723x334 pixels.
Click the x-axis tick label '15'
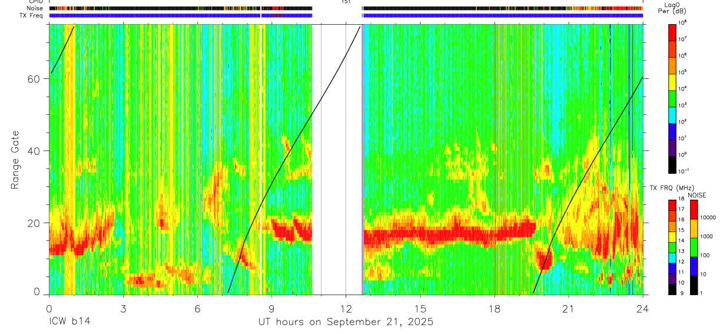(420, 309)
